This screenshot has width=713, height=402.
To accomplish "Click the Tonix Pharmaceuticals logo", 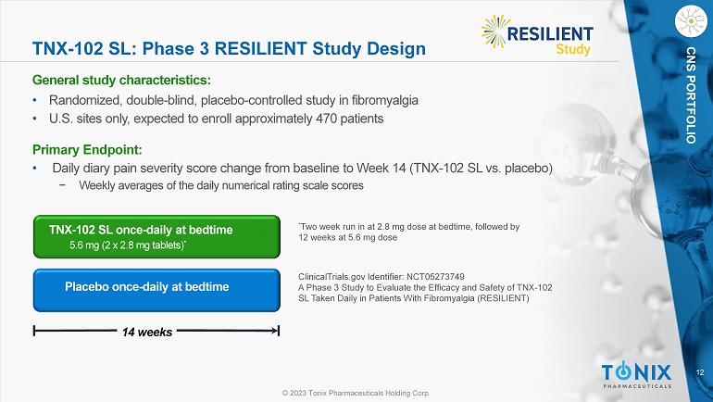I will click(x=637, y=375).
